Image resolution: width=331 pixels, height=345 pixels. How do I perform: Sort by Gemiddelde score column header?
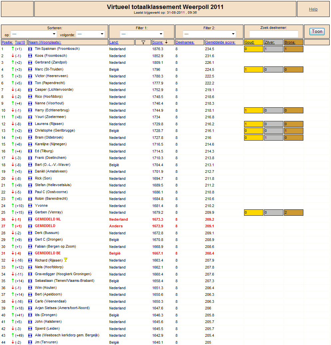pos(220,42)
